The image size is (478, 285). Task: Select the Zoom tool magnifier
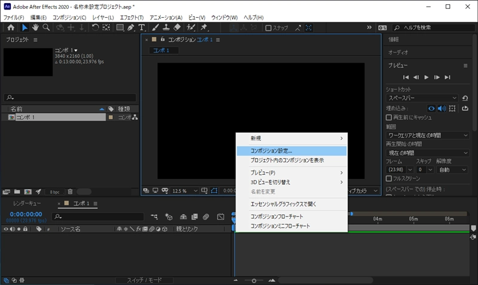point(46,27)
